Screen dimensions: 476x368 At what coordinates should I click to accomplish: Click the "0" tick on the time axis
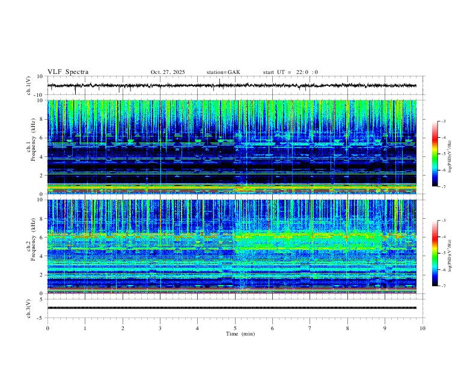click(x=47, y=328)
